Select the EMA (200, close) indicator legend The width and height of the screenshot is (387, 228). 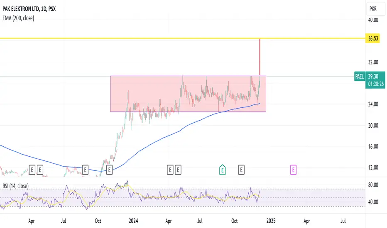tap(18, 18)
